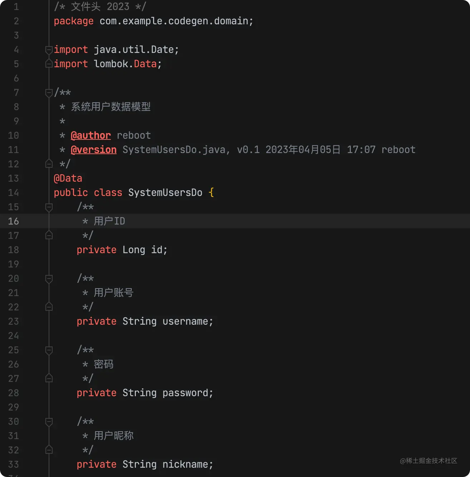Click the private keyword before String username

(x=97, y=321)
